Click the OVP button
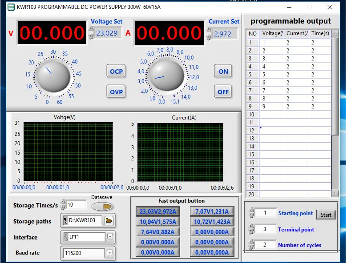 116,92
